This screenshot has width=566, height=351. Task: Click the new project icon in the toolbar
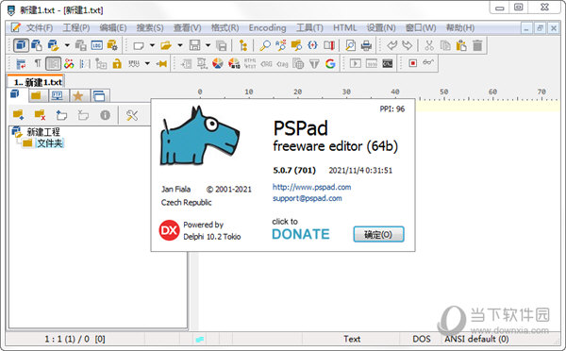tap(37, 45)
